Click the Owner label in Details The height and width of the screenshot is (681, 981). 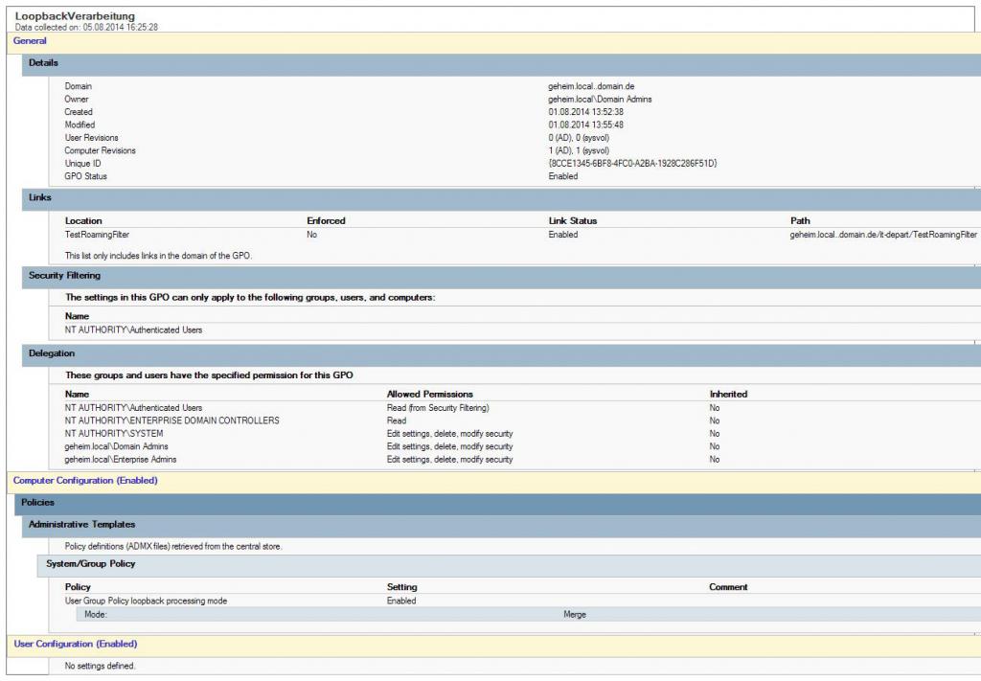tap(77, 100)
